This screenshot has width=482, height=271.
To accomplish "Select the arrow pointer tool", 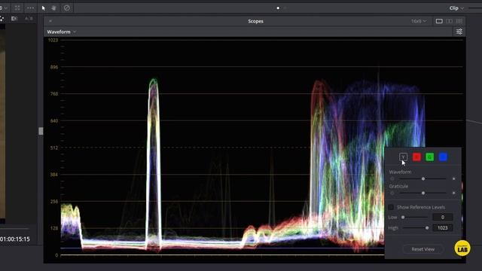I will pyautogui.click(x=44, y=8).
